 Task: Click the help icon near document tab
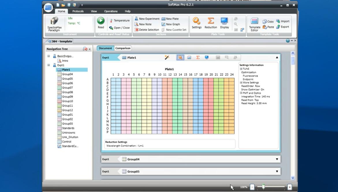click(x=287, y=41)
